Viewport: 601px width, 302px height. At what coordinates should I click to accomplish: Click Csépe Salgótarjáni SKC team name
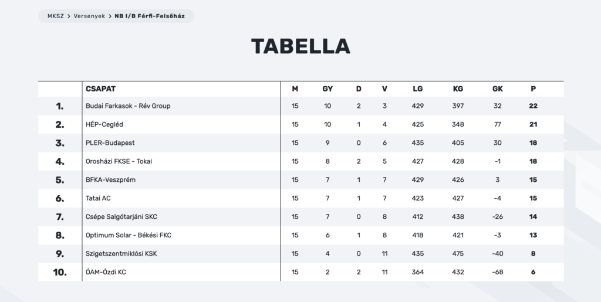(121, 216)
